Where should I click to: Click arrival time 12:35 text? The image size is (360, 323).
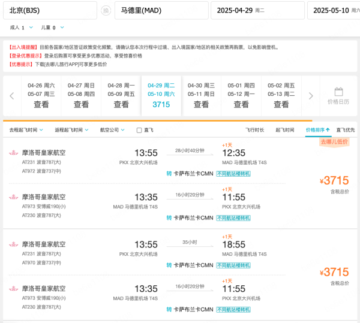[234, 153]
